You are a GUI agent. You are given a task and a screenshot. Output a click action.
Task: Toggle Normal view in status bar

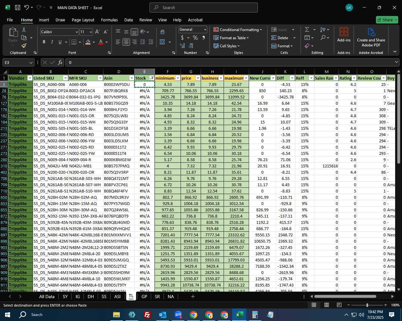[x=314, y=305]
